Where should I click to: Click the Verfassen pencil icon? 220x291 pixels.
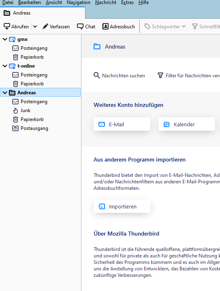coord(45,27)
